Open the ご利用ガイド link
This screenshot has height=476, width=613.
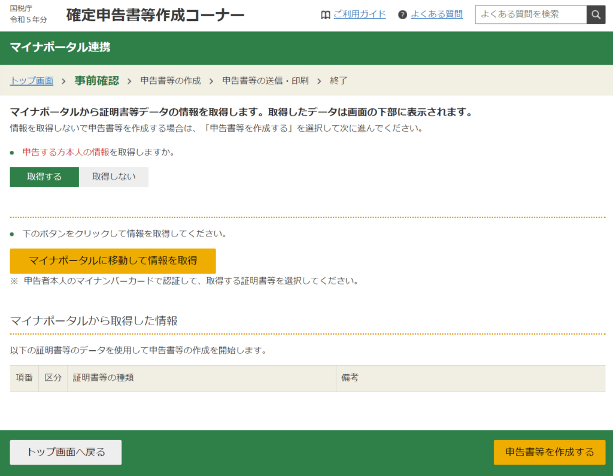359,14
